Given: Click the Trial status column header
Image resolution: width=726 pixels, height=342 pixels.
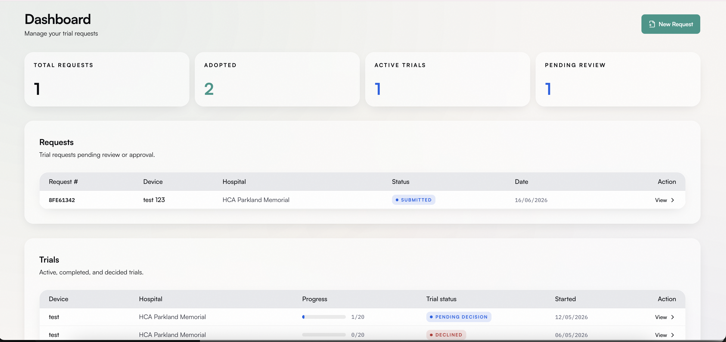Looking at the screenshot, I should (441, 299).
